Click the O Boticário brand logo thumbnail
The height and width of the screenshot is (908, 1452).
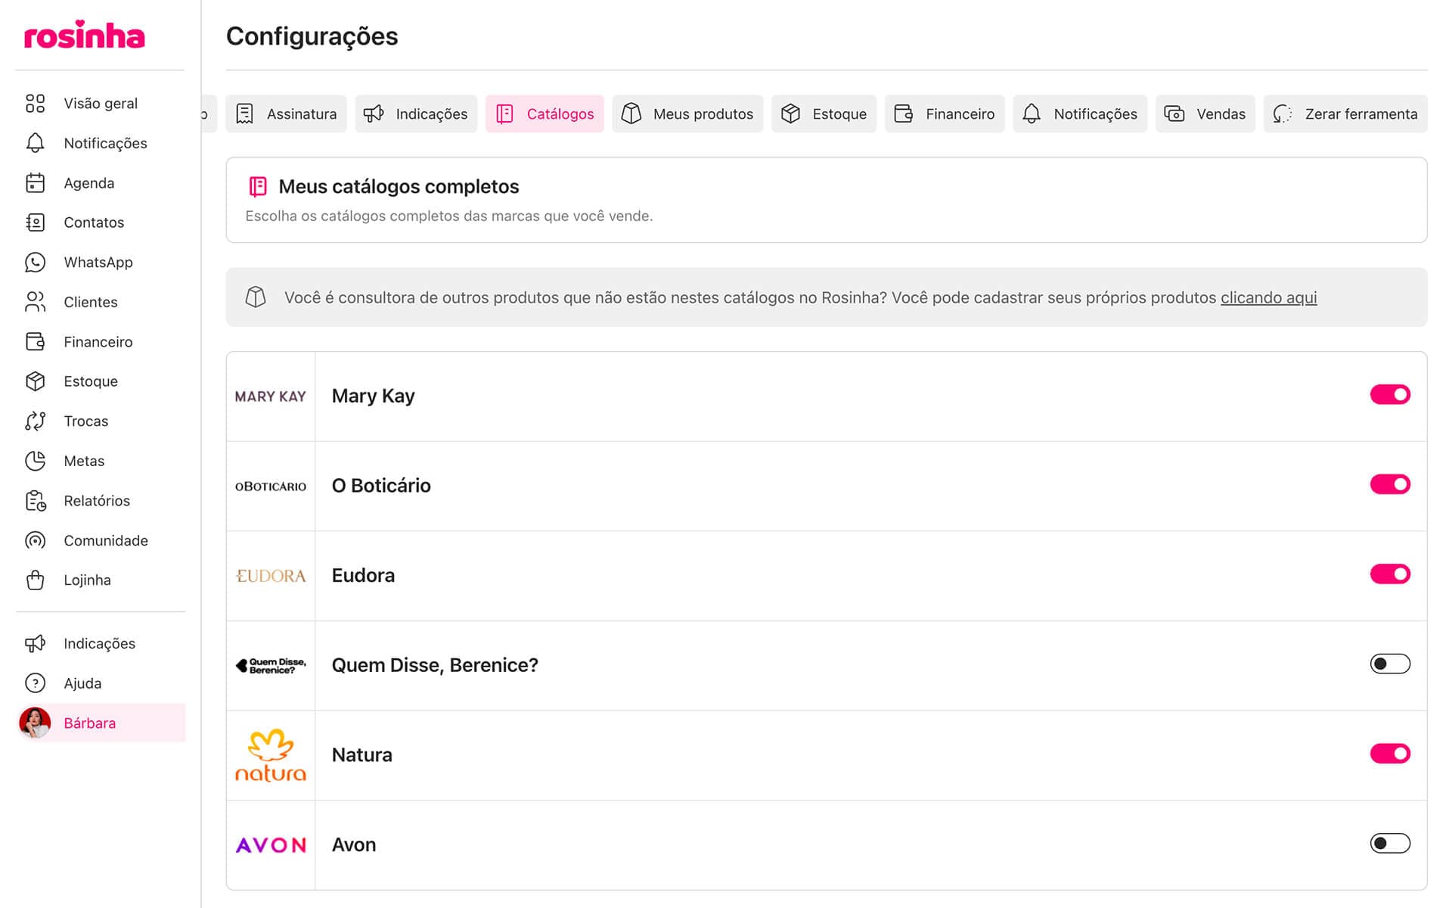pos(271,486)
